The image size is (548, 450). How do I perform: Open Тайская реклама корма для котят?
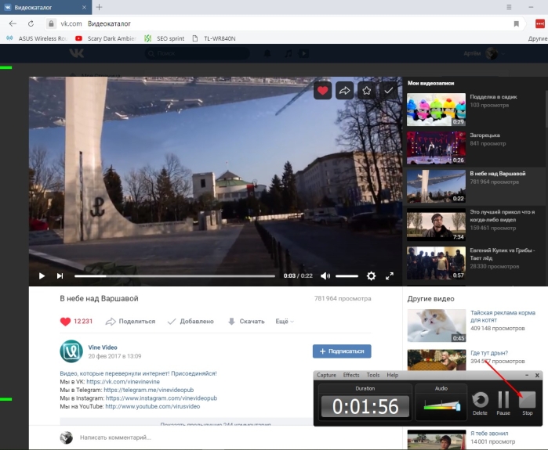click(503, 316)
